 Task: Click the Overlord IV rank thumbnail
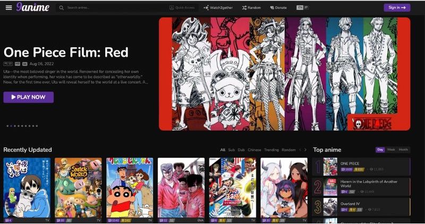click(x=330, y=207)
